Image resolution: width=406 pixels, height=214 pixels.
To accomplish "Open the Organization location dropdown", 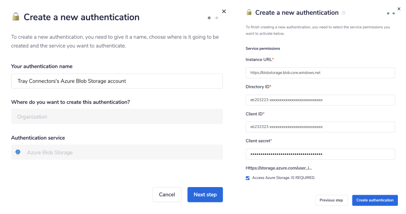I will click(x=117, y=117).
